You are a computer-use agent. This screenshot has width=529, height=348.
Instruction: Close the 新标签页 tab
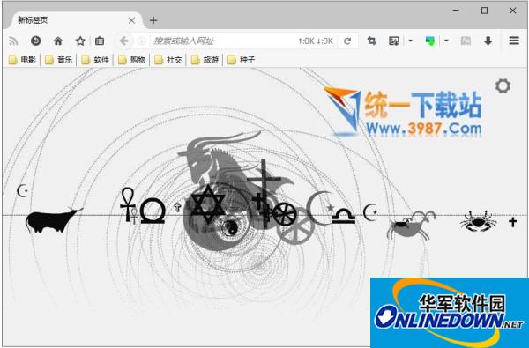tap(132, 20)
